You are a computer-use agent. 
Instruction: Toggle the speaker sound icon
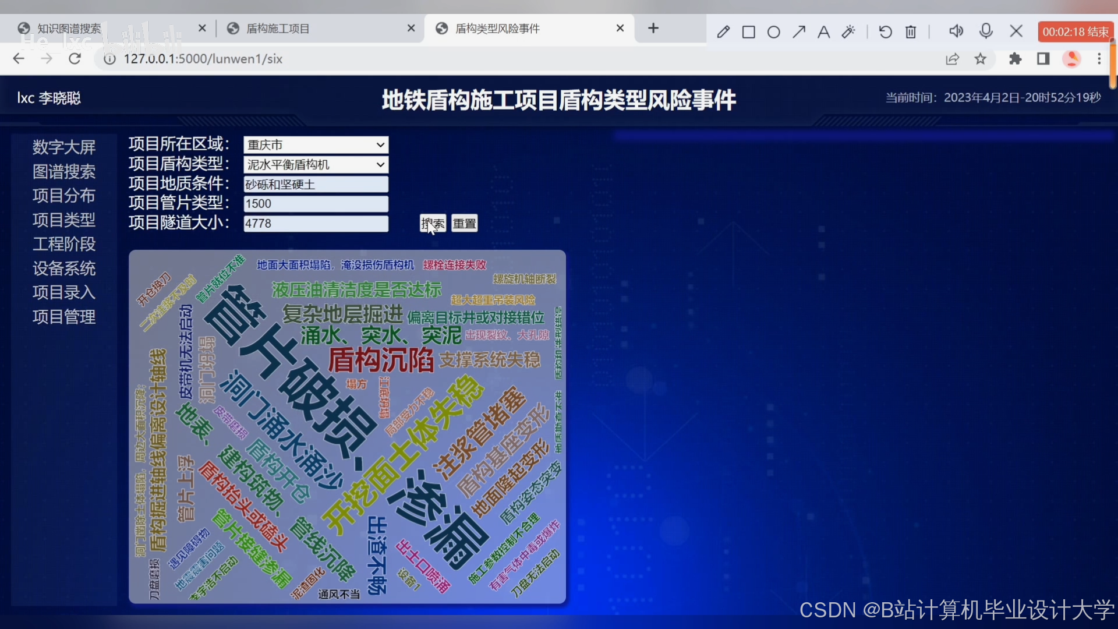(956, 31)
